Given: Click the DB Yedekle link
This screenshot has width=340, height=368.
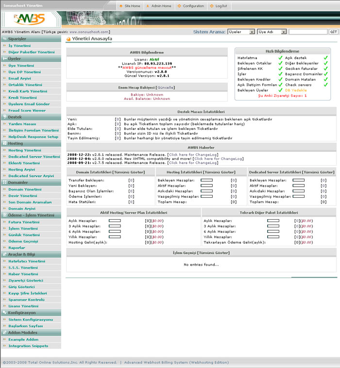Looking at the screenshot, I should 296,90.
